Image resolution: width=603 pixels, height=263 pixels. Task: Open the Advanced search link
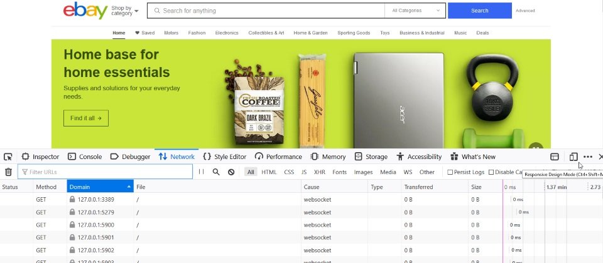525,11
